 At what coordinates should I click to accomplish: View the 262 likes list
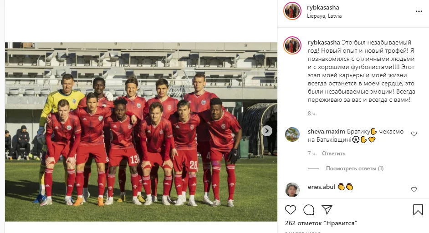[x=321, y=223]
